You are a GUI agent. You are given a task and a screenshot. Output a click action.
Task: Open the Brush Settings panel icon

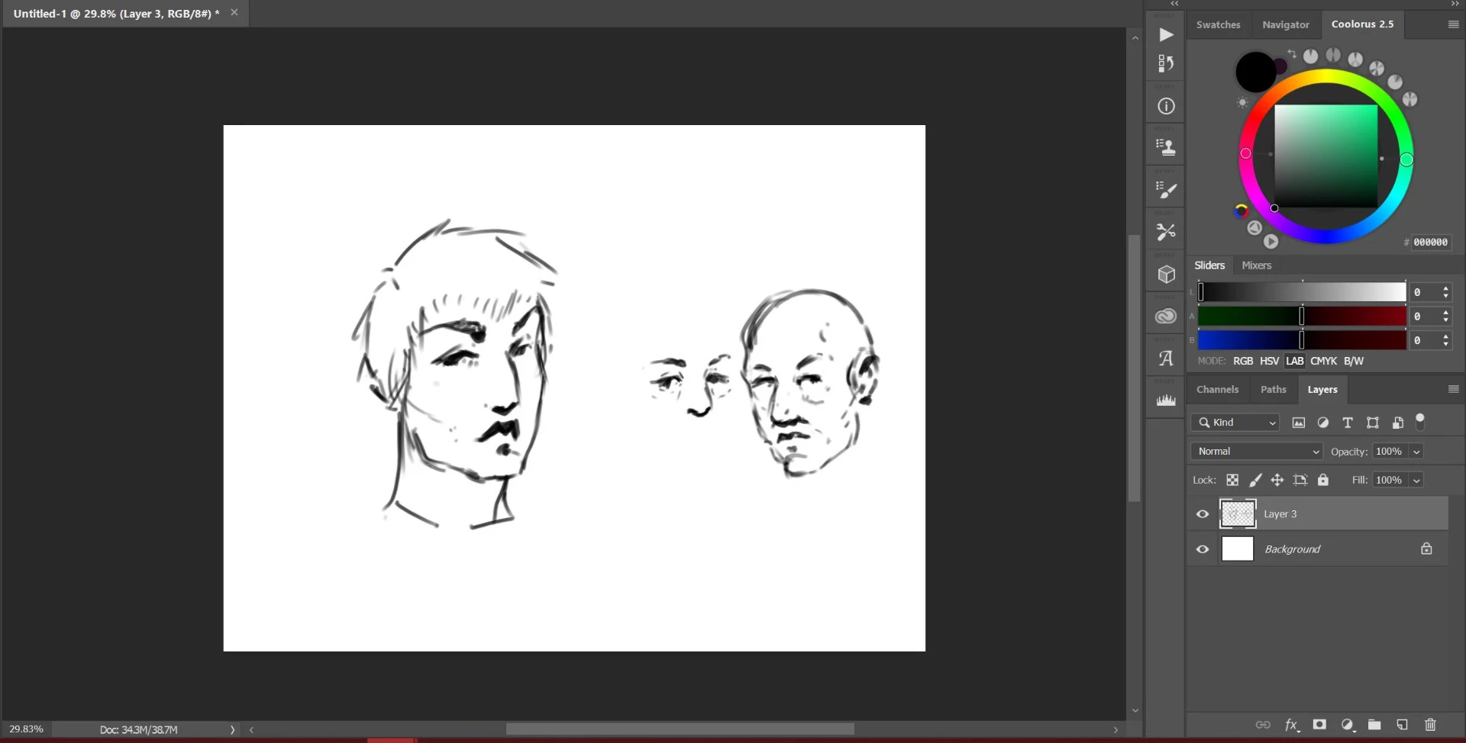1166,190
